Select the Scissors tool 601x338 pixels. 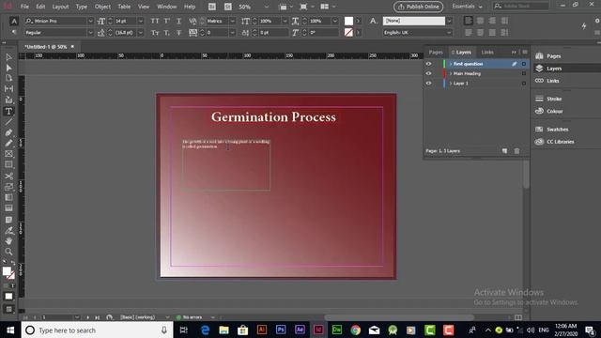pos(8,177)
